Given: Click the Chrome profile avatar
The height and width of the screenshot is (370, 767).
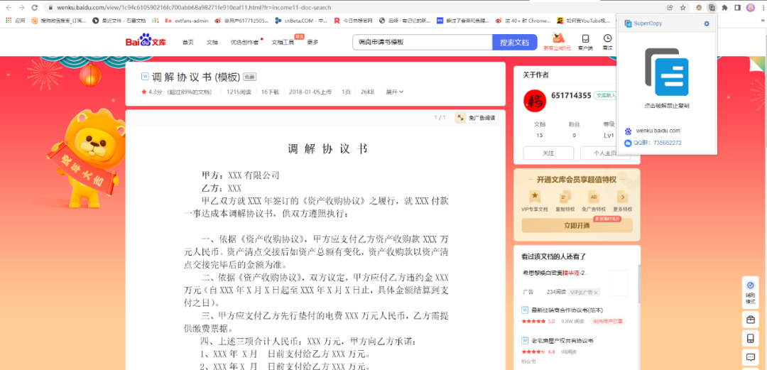Looking at the screenshot, I should [751, 7].
